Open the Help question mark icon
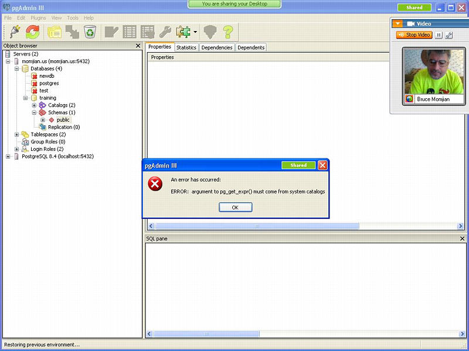This screenshot has width=469, height=351. pyautogui.click(x=227, y=32)
